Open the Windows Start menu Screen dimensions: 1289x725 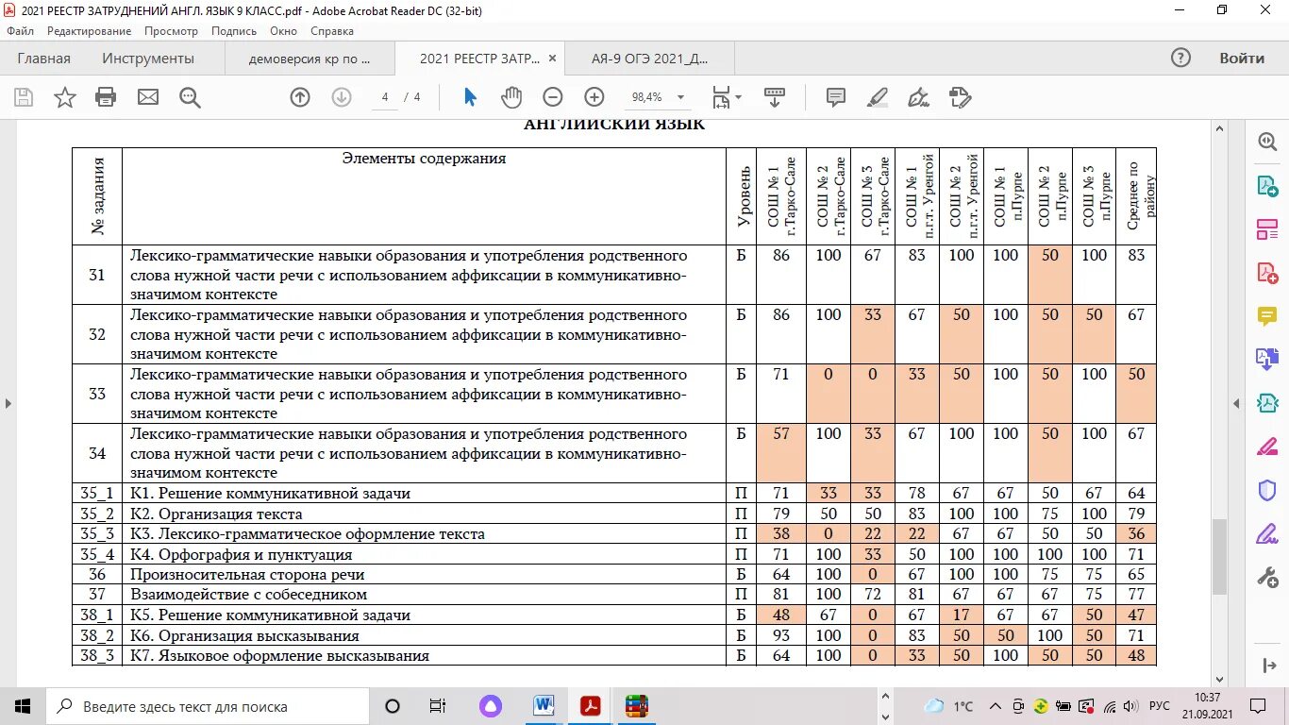[23, 706]
